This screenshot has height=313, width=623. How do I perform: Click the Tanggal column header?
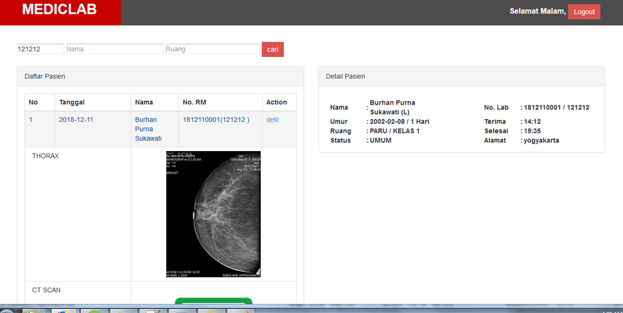[72, 102]
